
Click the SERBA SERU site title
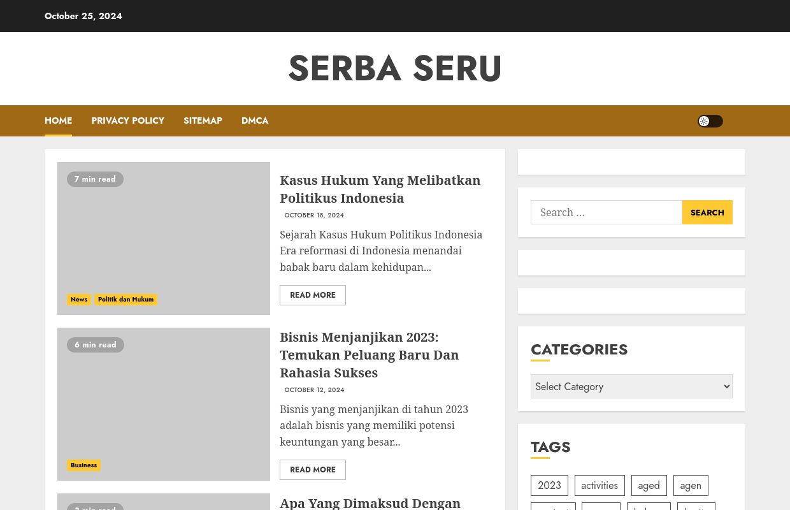coord(395,68)
